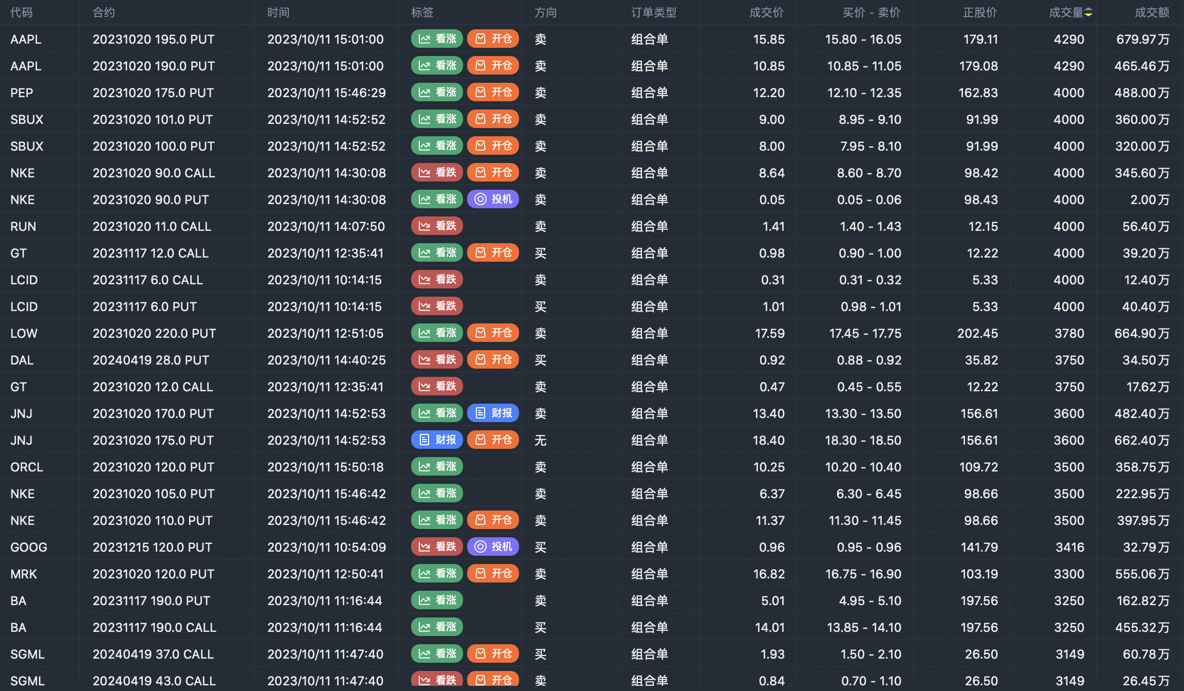Screen dimensions: 1184x691
Task: Click the 开仓 tag on SGML 37.0 CALL row
Action: coord(493,654)
